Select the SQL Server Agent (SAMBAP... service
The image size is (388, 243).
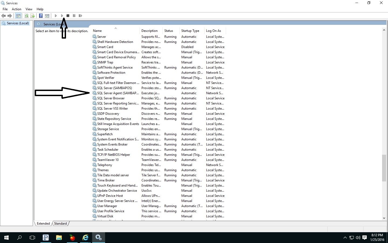tap(159, 93)
